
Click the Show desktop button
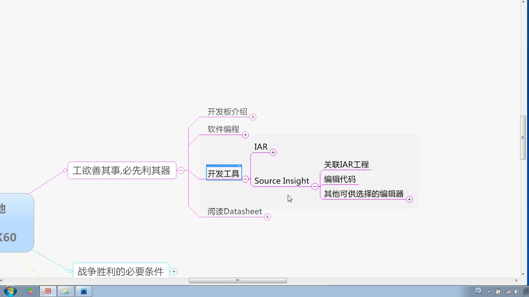tap(526, 291)
